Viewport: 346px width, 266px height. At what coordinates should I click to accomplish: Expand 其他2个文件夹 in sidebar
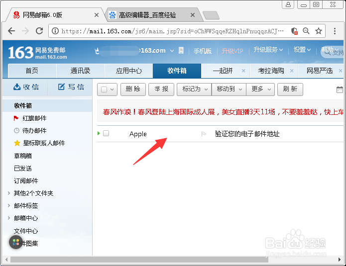(x=9, y=193)
